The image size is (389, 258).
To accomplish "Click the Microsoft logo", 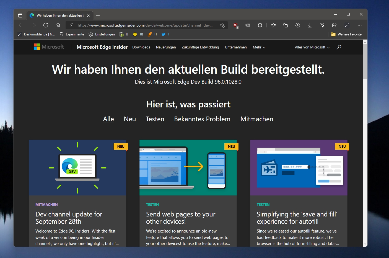I will (x=49, y=47).
